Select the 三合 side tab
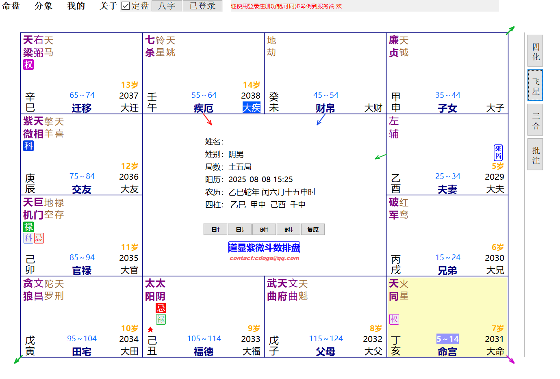 535,120
